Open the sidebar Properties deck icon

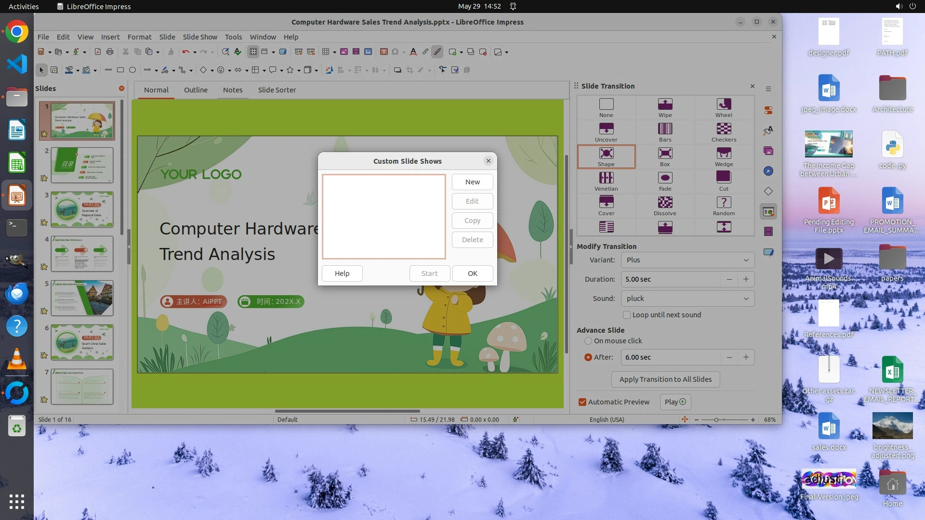click(768, 111)
